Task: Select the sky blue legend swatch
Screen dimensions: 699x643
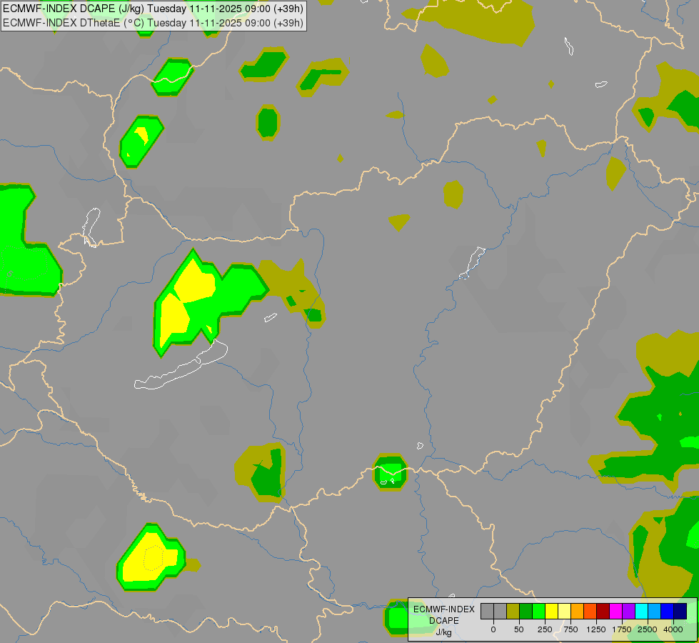Action: [x=655, y=612]
